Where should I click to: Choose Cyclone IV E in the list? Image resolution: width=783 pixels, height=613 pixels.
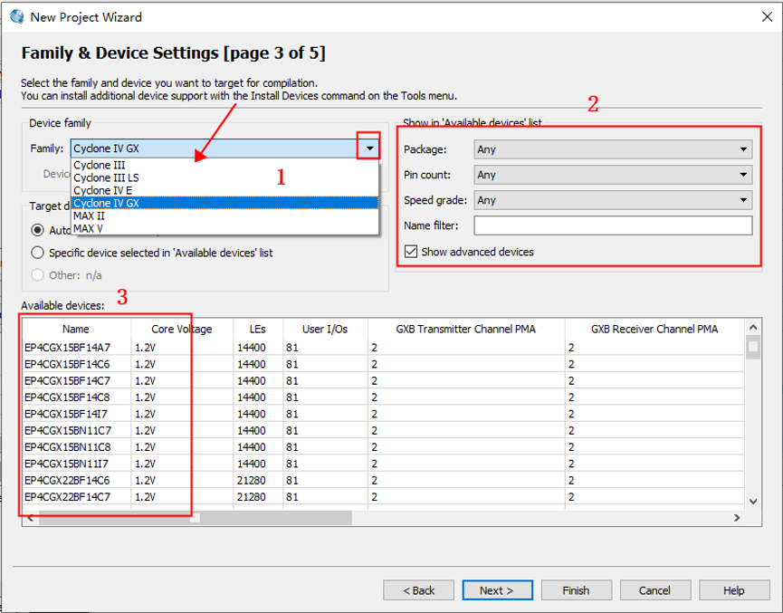click(x=102, y=190)
